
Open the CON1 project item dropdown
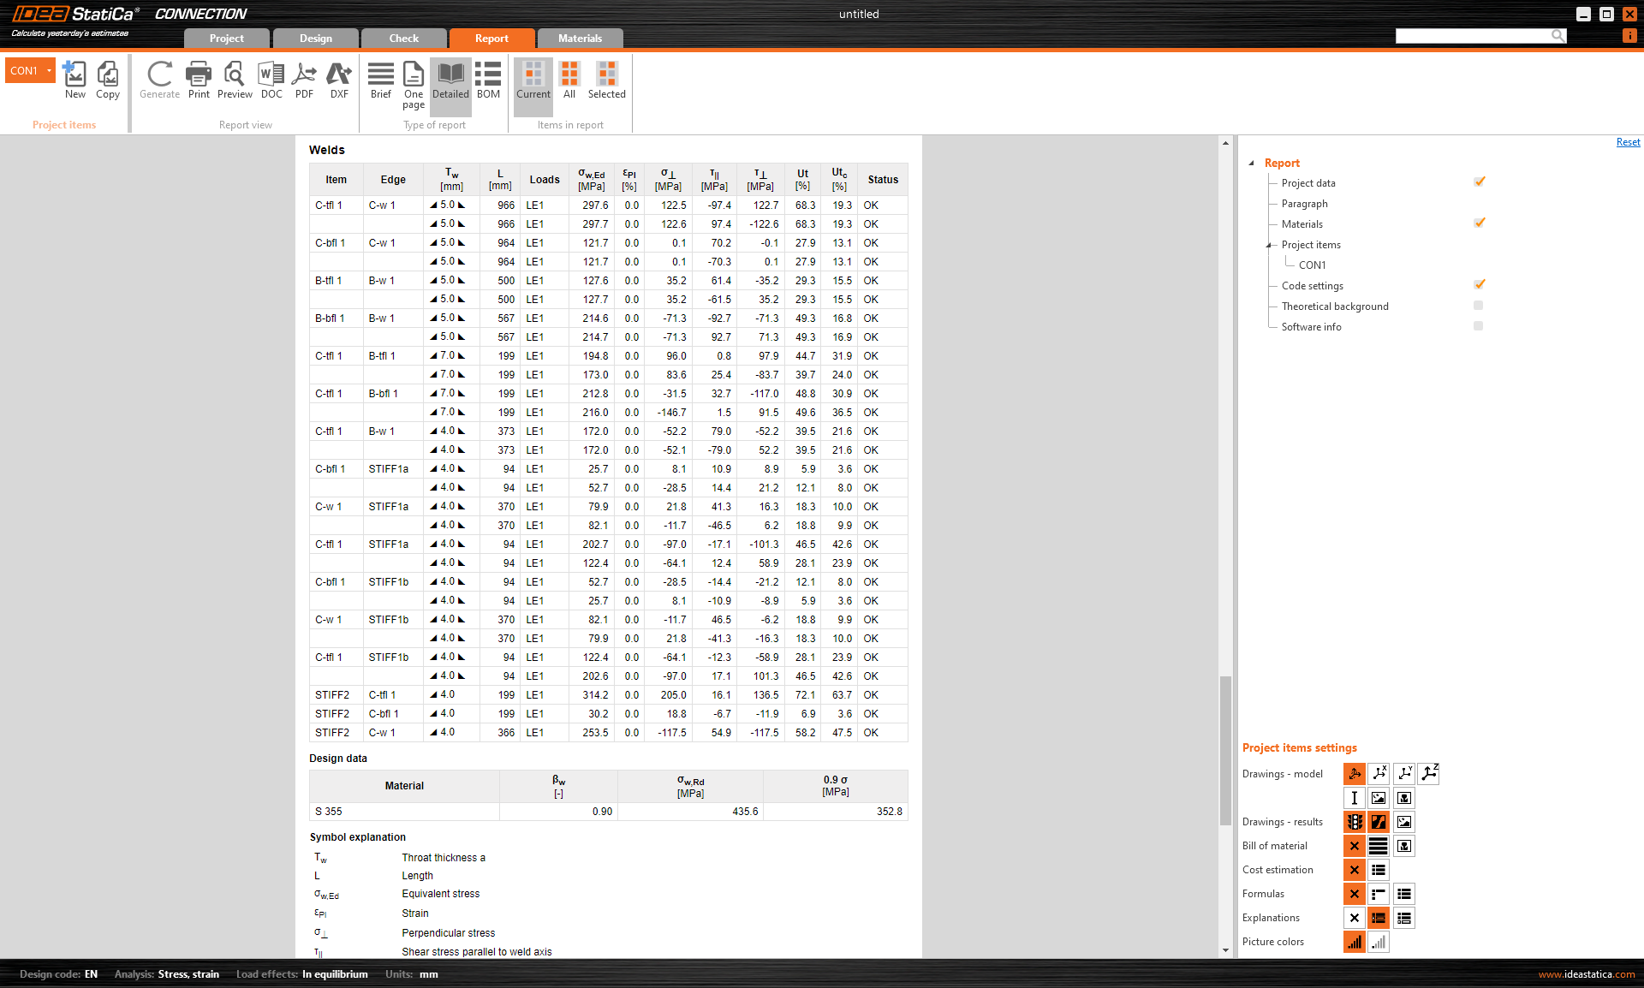50,70
